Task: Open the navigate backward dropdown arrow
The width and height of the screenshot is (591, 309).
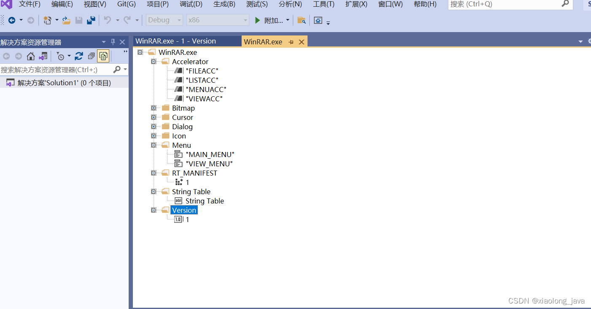Action: click(x=21, y=20)
